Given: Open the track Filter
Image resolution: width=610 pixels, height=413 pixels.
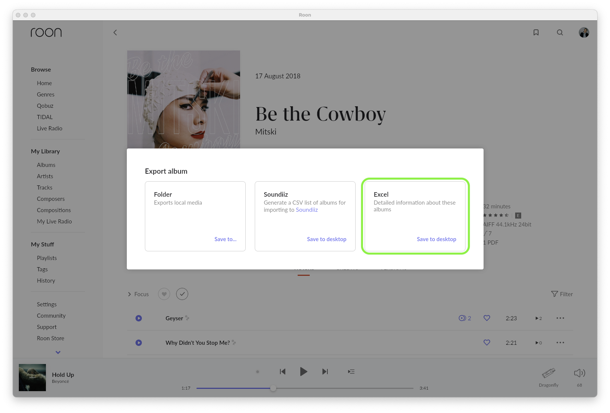Looking at the screenshot, I should point(562,294).
